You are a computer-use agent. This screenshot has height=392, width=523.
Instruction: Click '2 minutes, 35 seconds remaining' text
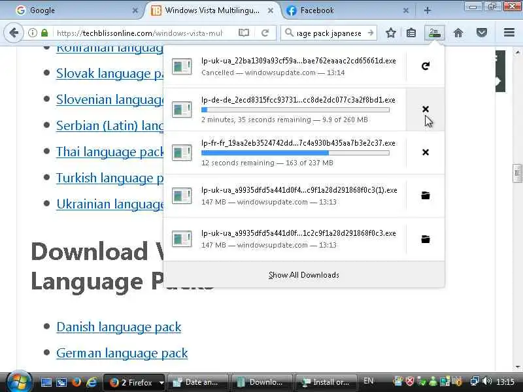[256, 120]
